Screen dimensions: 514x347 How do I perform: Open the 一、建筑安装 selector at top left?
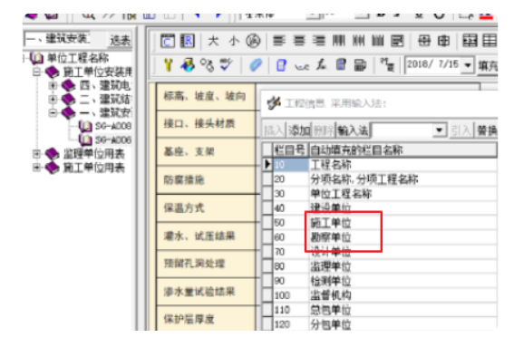57,39
